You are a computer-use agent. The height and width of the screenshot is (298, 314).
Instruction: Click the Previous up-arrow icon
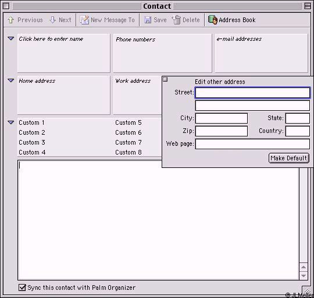(11, 20)
